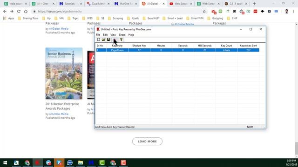Click the Help question mark toolbar icon
Viewport: 298px width, 167px height.
(121, 39)
